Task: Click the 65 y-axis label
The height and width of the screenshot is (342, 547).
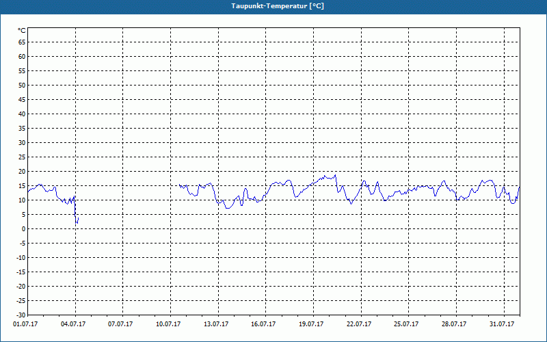Action: [x=22, y=42]
